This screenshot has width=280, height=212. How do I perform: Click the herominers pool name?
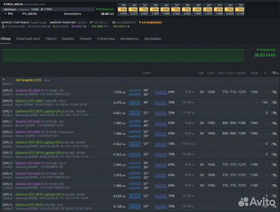(x=72, y=14)
